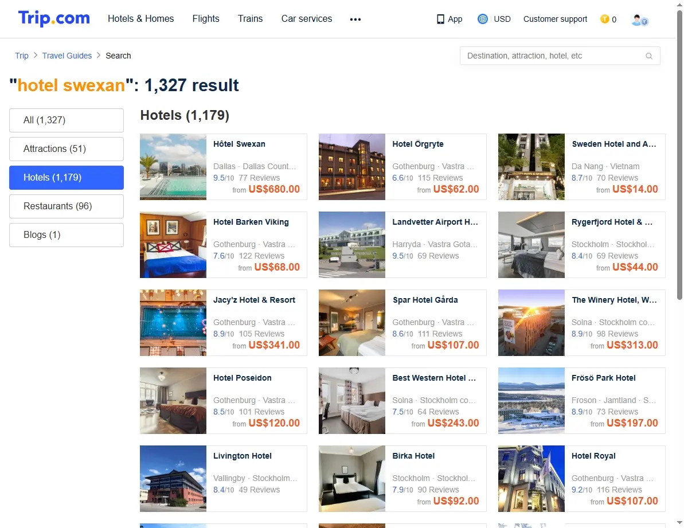Open Sweden Hotel and Apartment thumbnail
Image resolution: width=684 pixels, height=528 pixels.
pyautogui.click(x=531, y=167)
